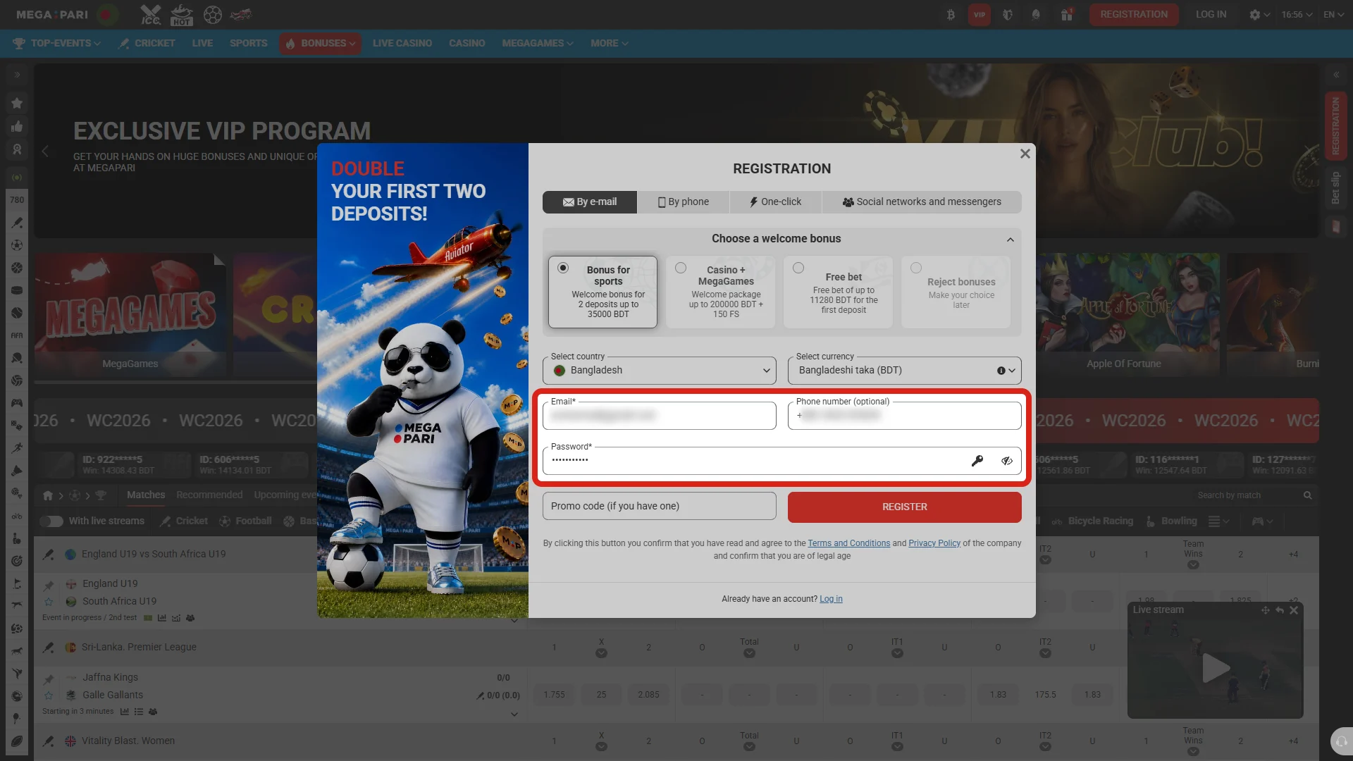This screenshot has height=761, width=1353.
Task: Toggle With live streams switch
Action: click(51, 521)
